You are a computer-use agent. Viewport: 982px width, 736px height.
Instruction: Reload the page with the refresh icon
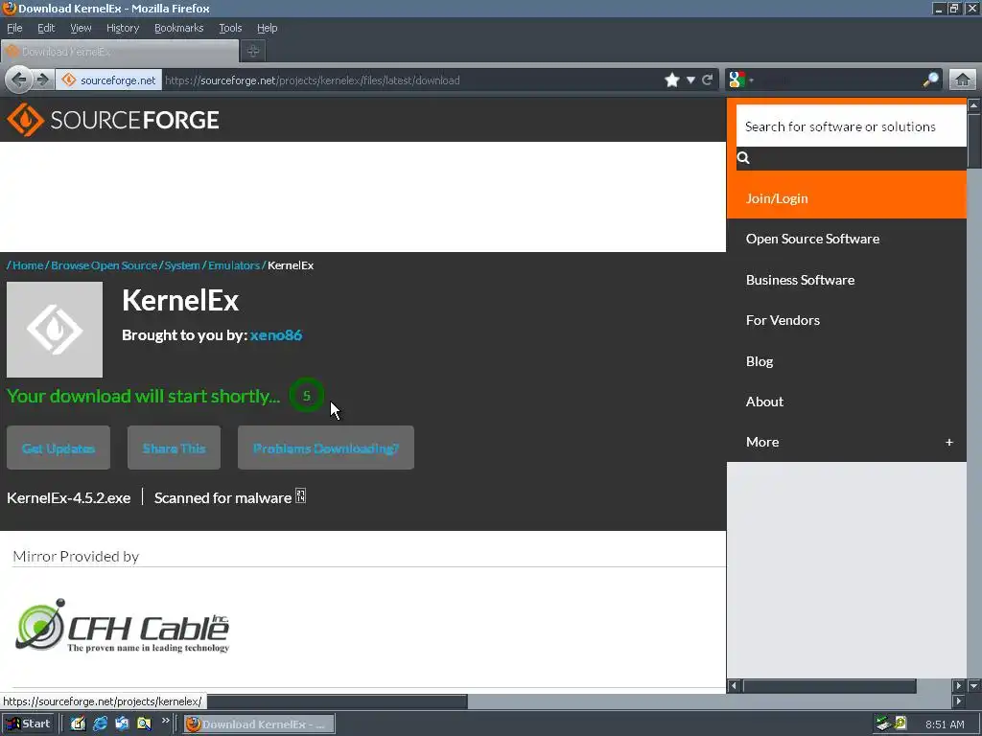(708, 80)
